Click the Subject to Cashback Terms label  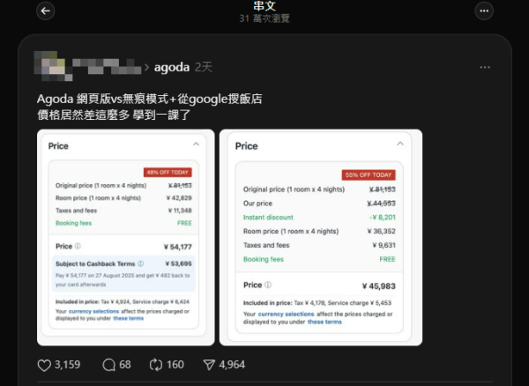click(95, 264)
